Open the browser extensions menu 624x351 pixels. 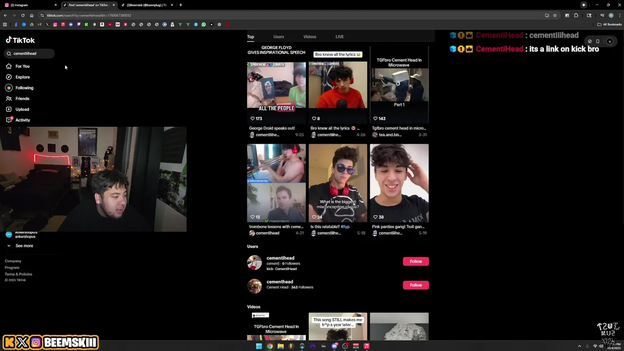click(x=576, y=15)
